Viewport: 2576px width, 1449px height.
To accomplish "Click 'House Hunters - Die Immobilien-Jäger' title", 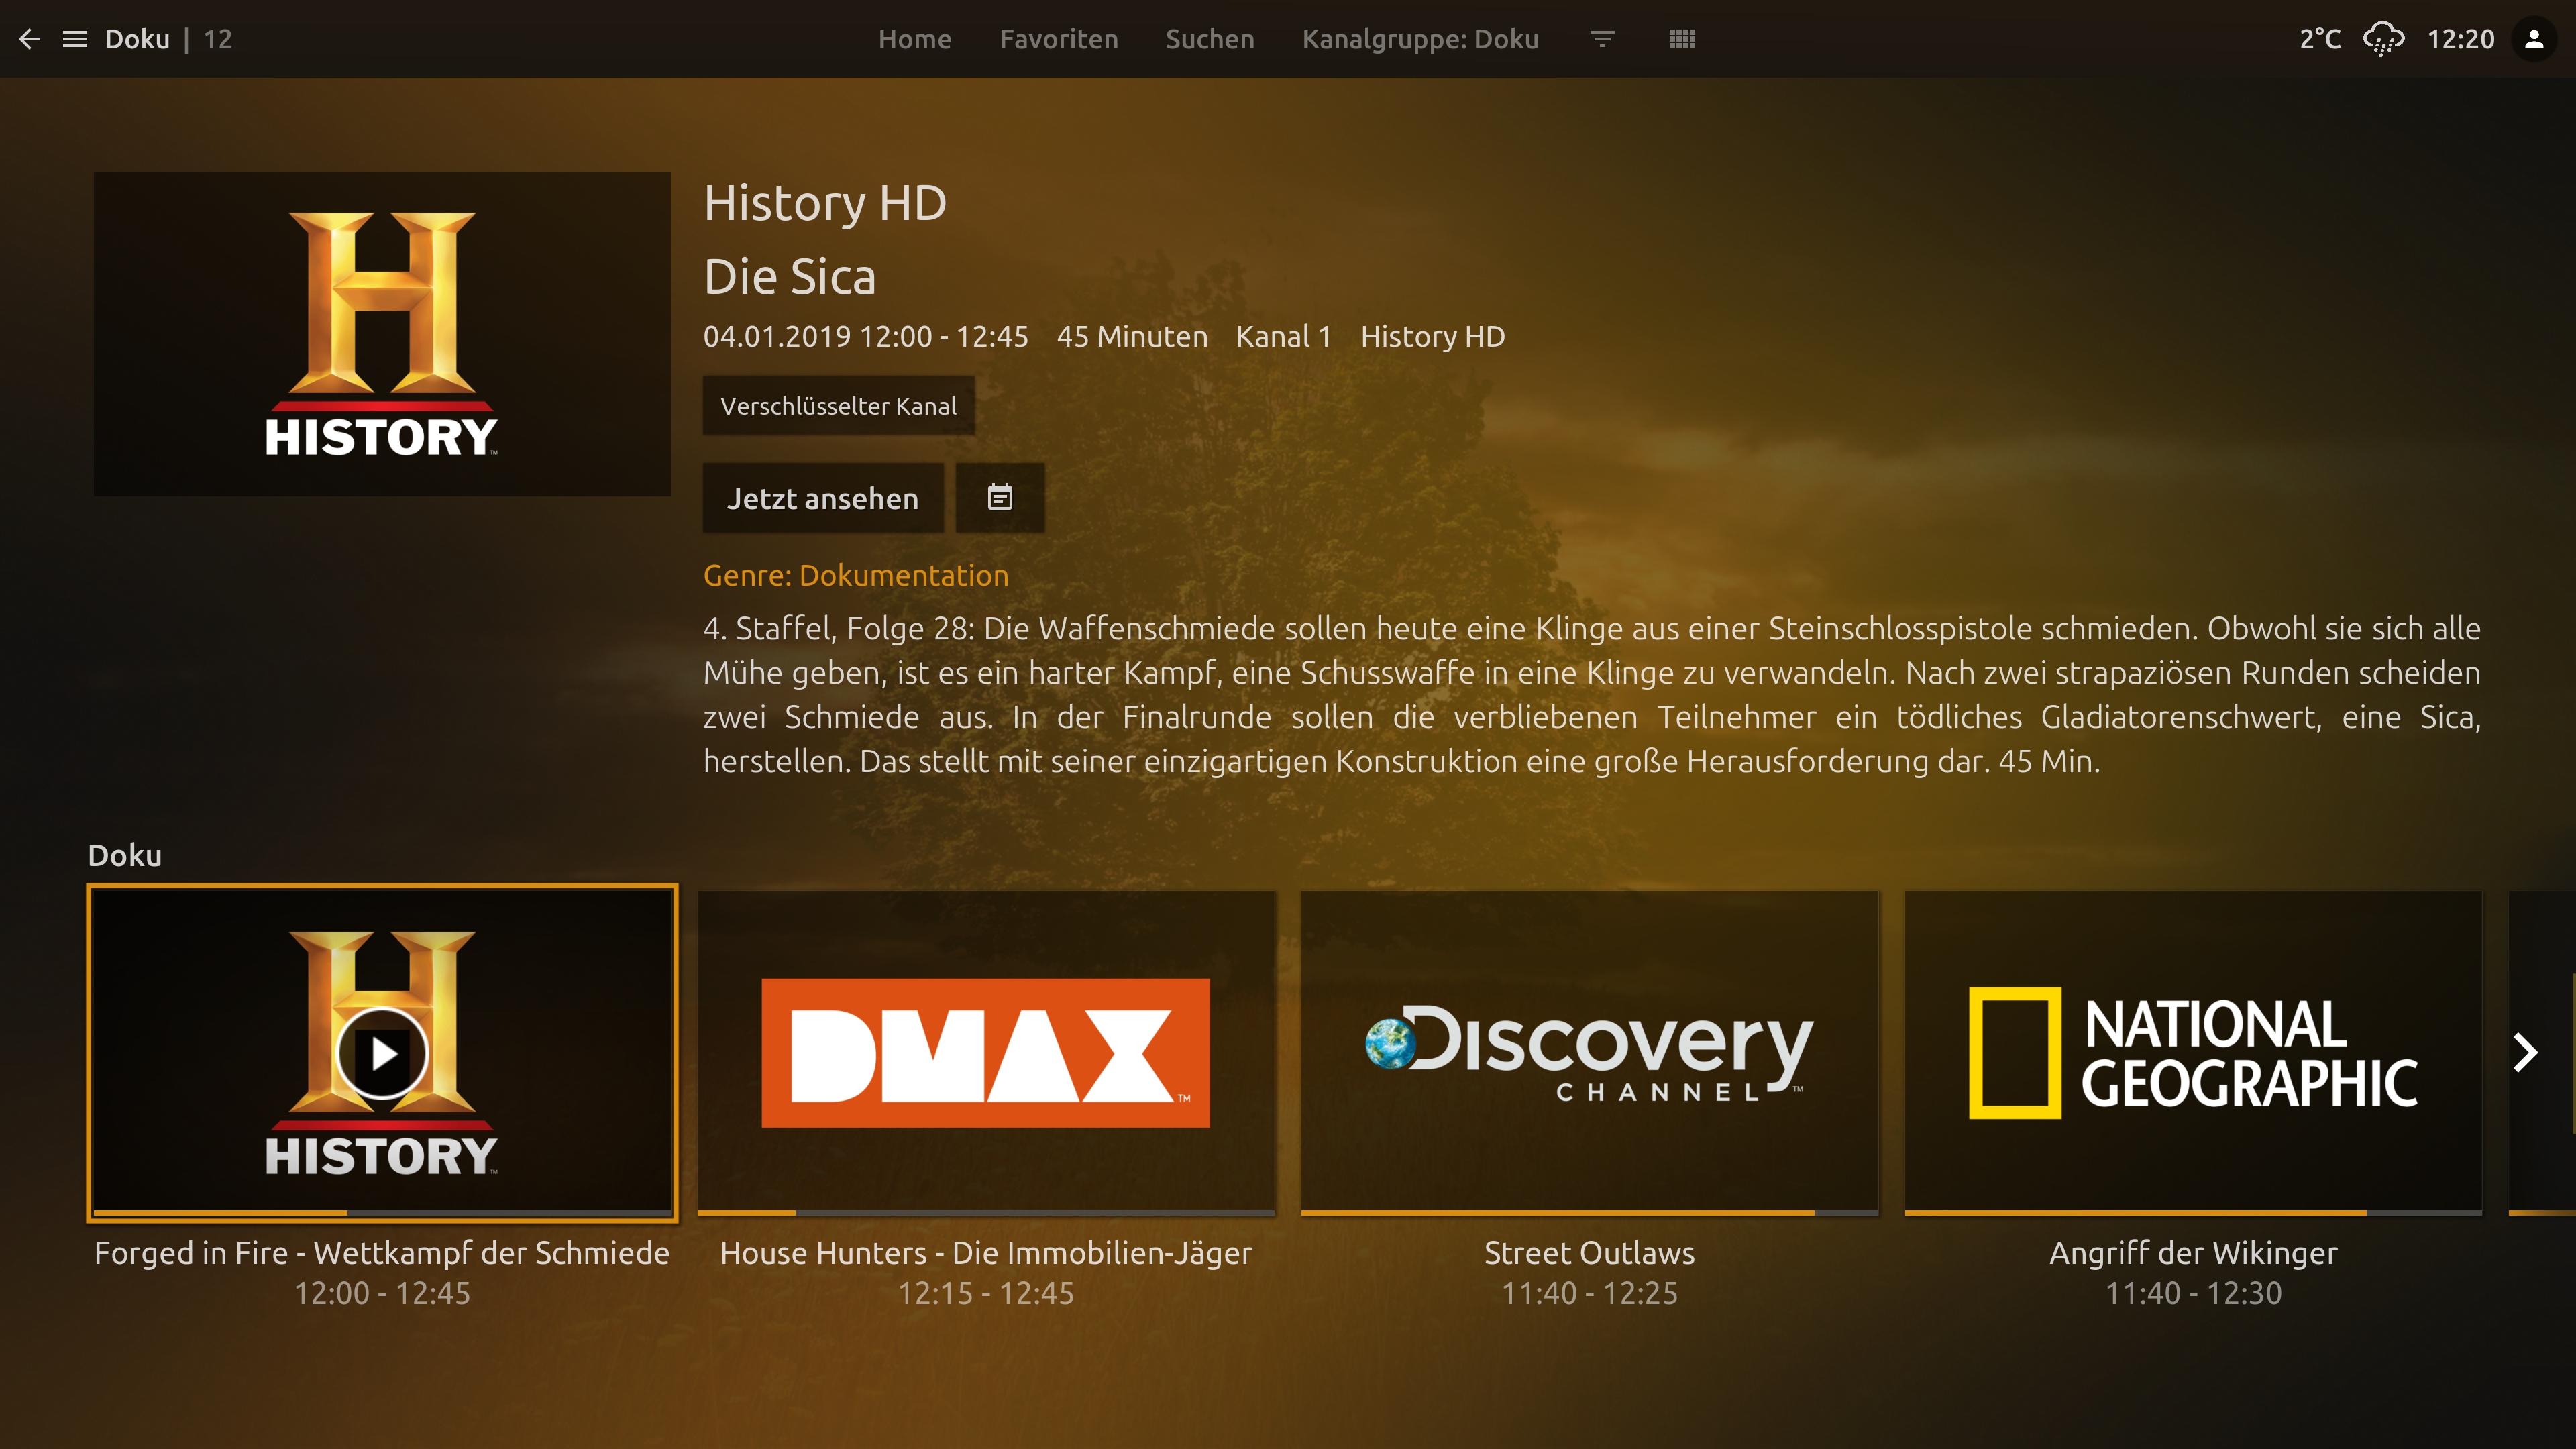I will point(986,1253).
